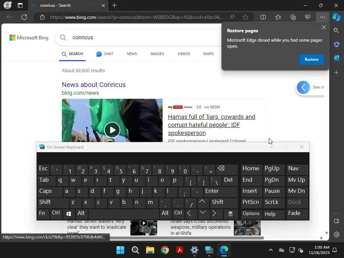Add this page to favorites star
Image resolution: width=344 pixels, height=258 pixels.
(x=246, y=17)
